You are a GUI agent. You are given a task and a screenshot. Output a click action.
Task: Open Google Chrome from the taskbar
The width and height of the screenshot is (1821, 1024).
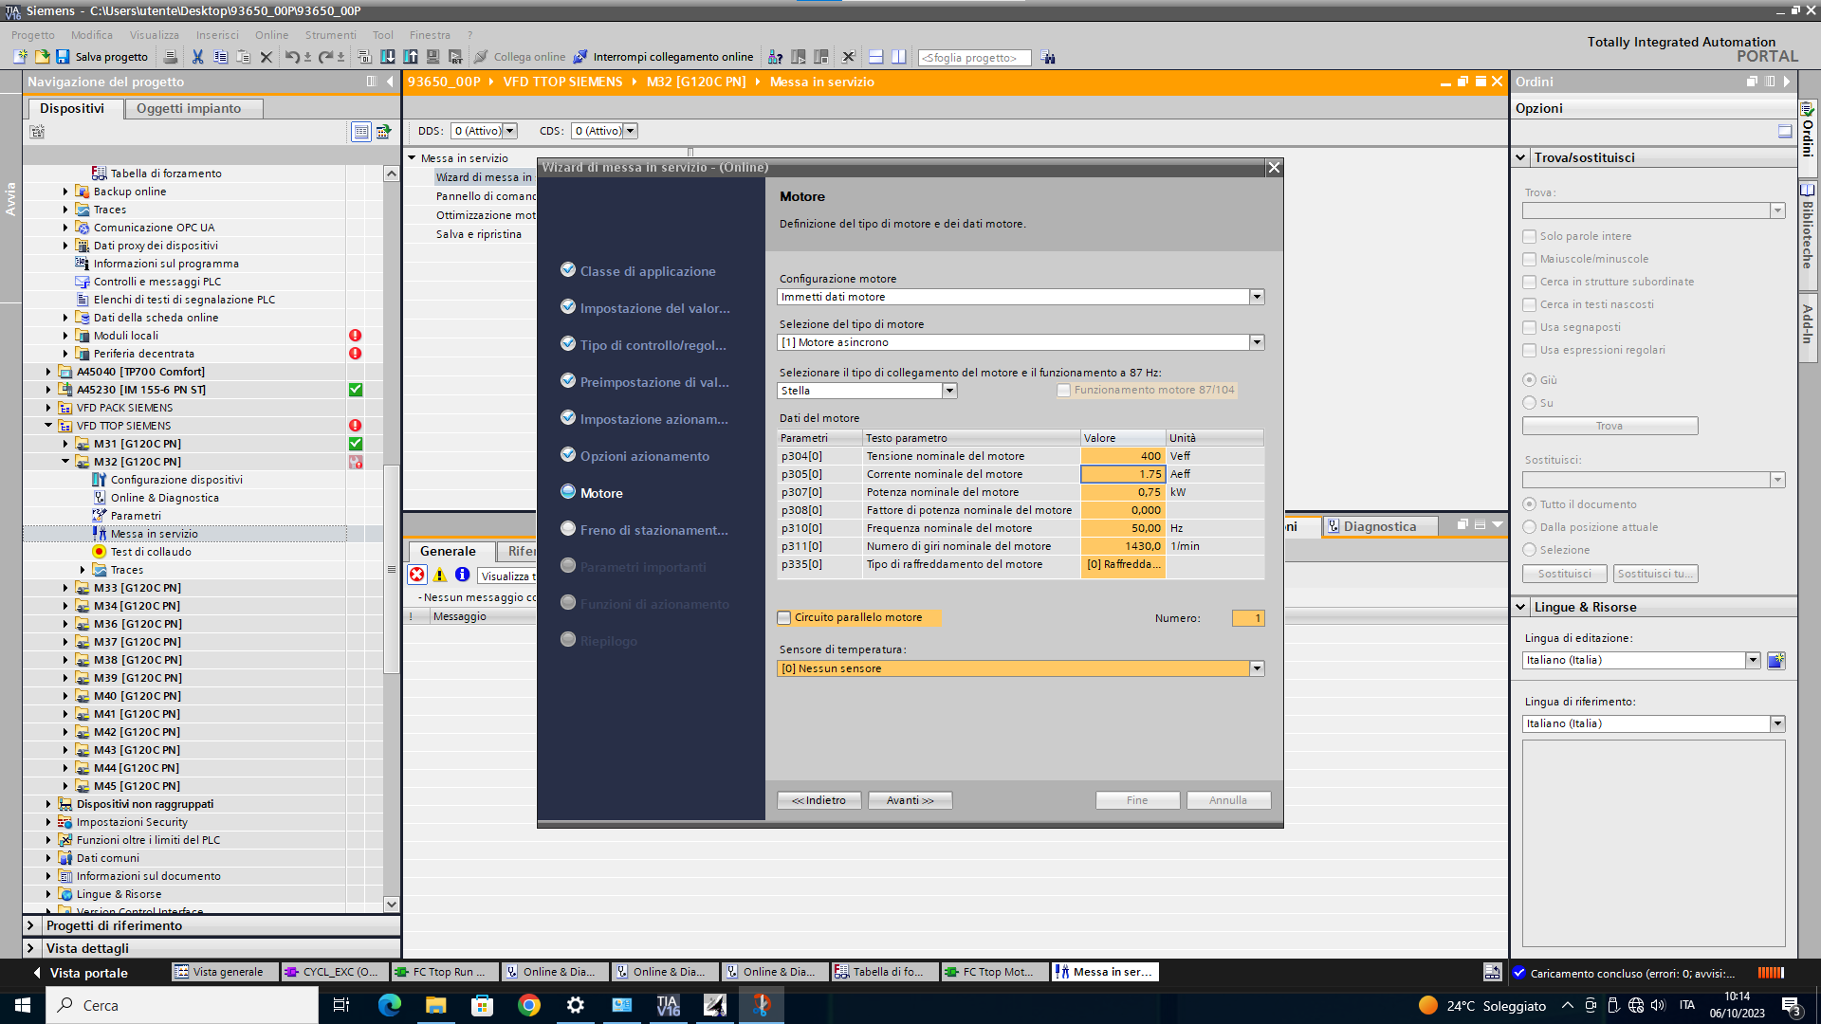tap(529, 1005)
